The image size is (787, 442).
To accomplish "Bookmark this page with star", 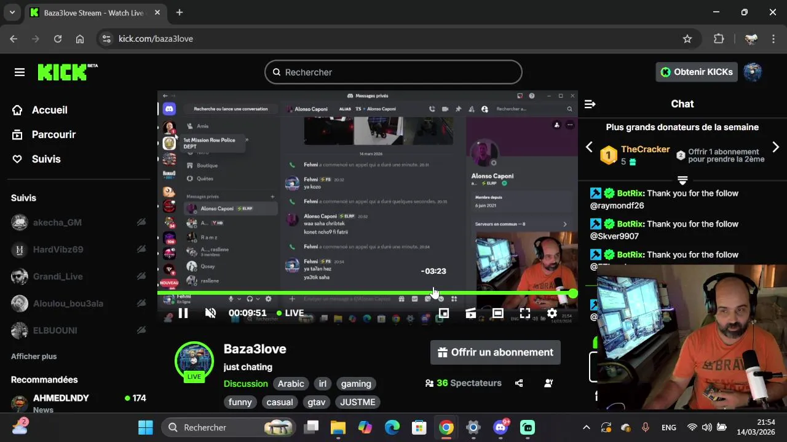I will [687, 39].
